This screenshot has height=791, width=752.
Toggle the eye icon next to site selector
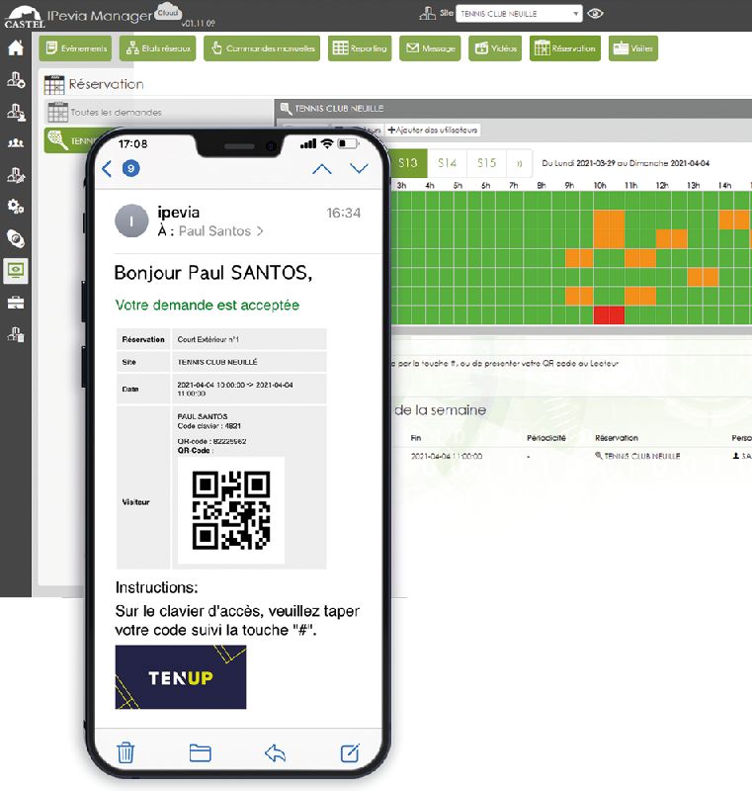click(x=595, y=14)
